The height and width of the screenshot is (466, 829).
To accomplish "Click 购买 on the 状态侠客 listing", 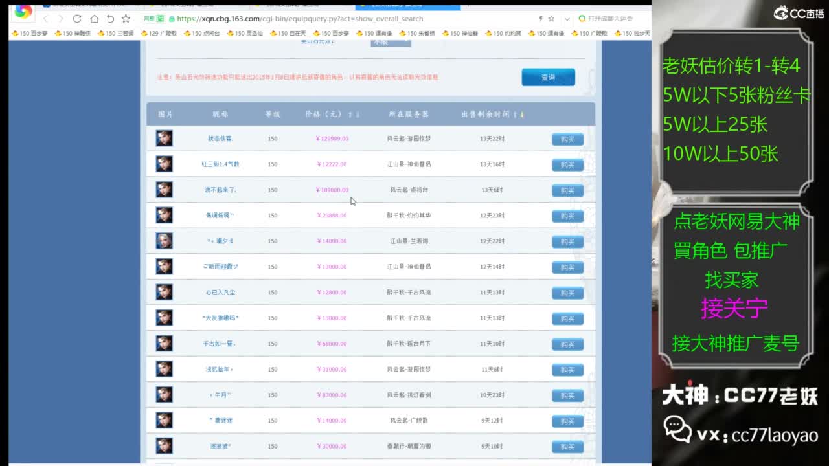I will coord(567,139).
